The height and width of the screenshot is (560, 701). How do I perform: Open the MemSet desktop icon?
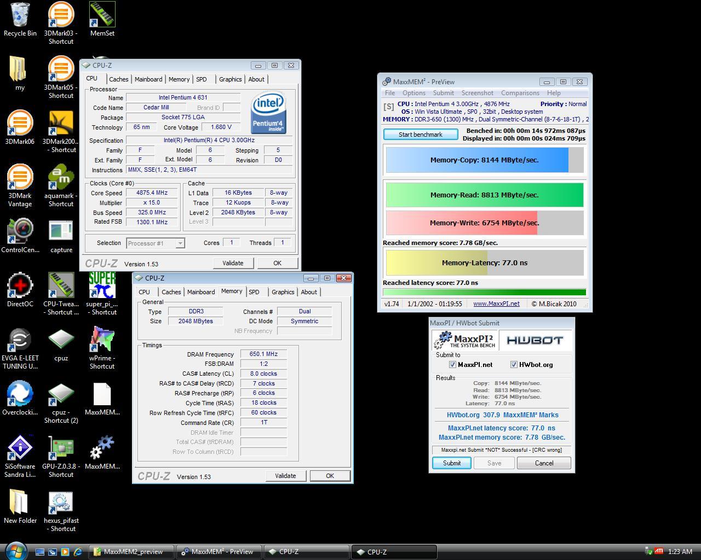tap(102, 20)
